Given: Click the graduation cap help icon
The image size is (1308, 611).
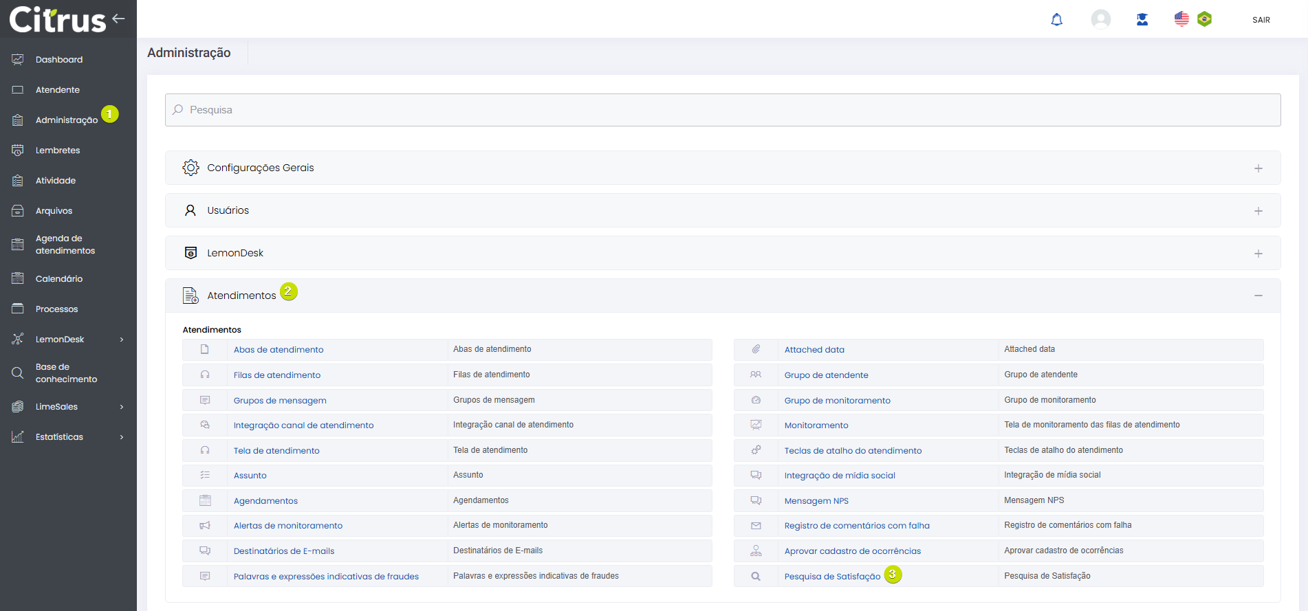Looking at the screenshot, I should [x=1142, y=19].
